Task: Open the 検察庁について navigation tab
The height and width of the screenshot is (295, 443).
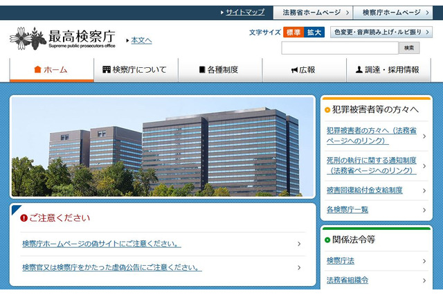Action: [136, 70]
